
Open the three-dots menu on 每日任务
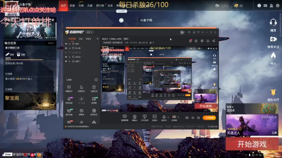click(51, 43)
